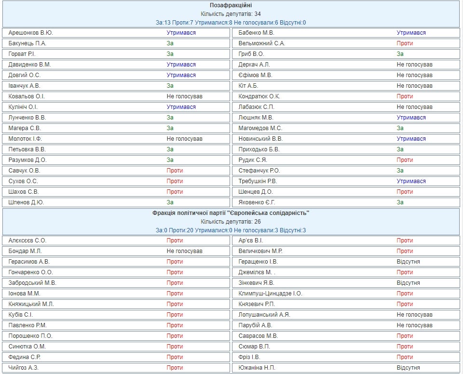Image resolution: width=464 pixels, height=374 pixels.
Task: Select Клімпуш-Цинцадзе І.О. in the list
Action: [270, 294]
